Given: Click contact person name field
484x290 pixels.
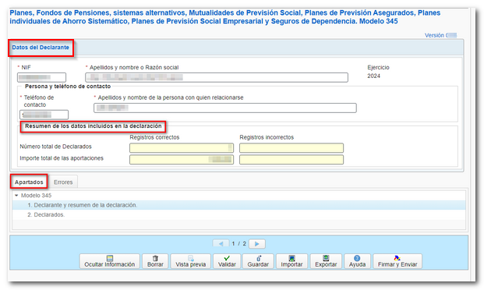Looking at the screenshot, I should coord(225,108).
